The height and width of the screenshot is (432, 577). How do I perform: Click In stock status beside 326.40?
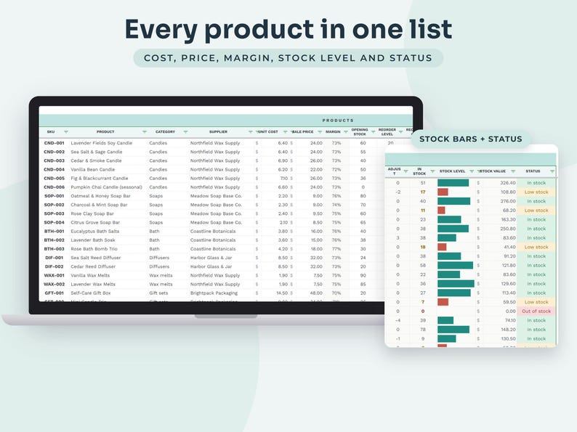point(536,183)
